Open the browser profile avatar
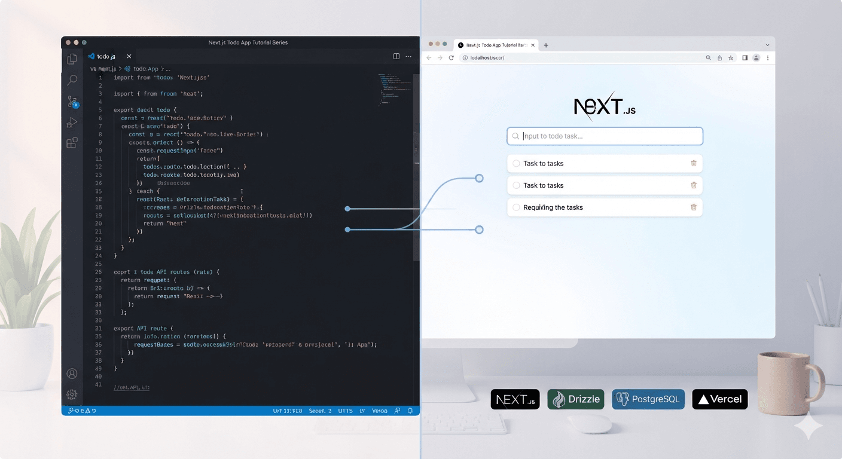The width and height of the screenshot is (842, 459). (756, 58)
